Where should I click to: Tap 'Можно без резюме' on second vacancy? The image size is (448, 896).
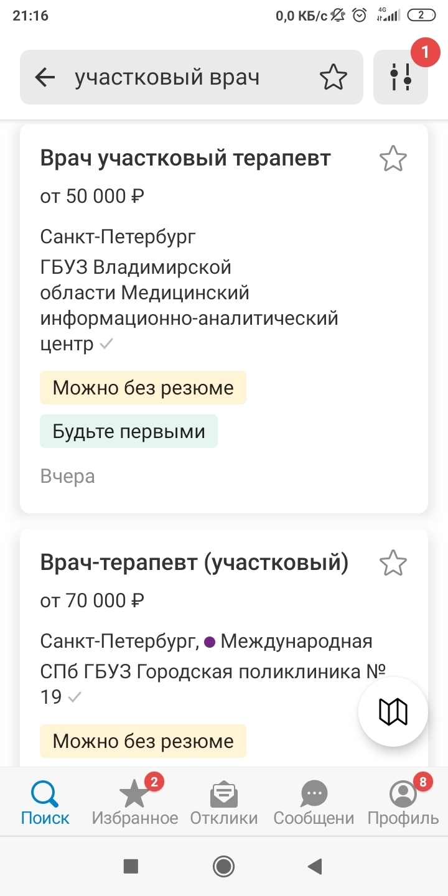coord(143,741)
